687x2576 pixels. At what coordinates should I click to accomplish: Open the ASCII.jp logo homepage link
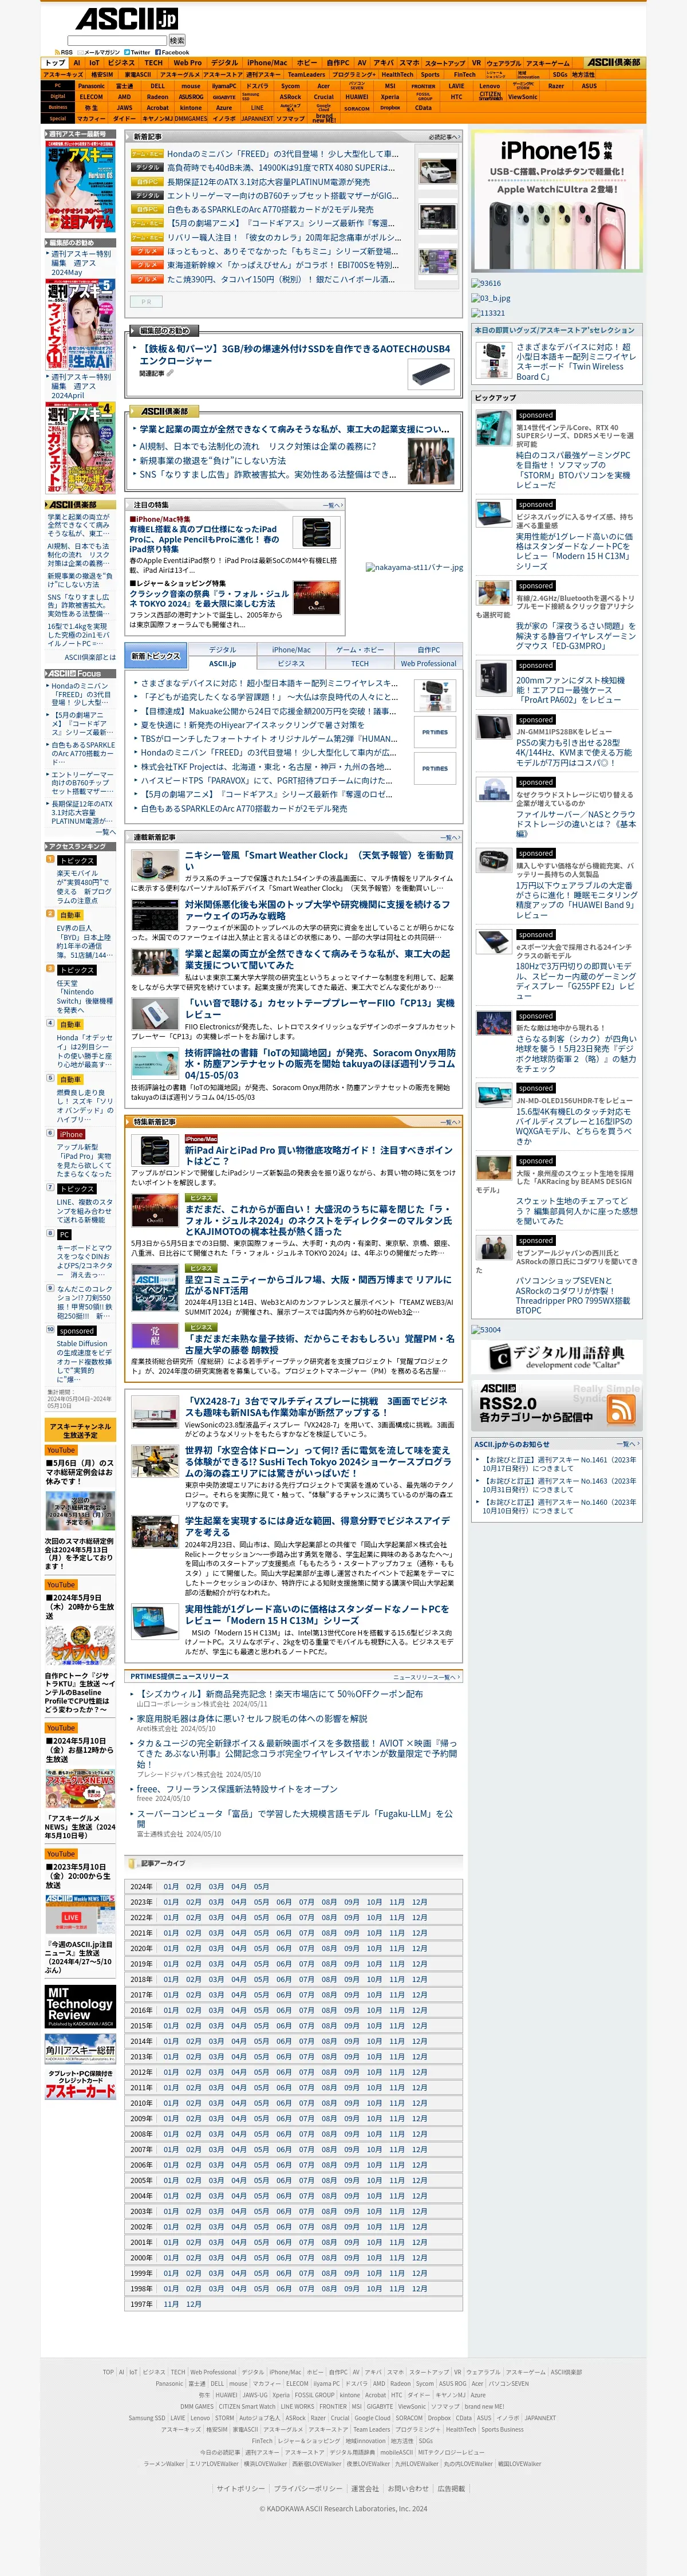coord(127,19)
